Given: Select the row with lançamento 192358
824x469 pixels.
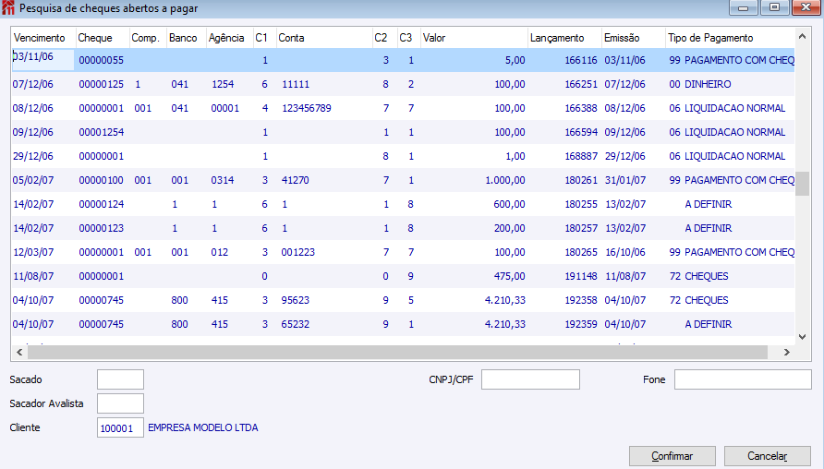Looking at the screenshot, I should [403, 300].
